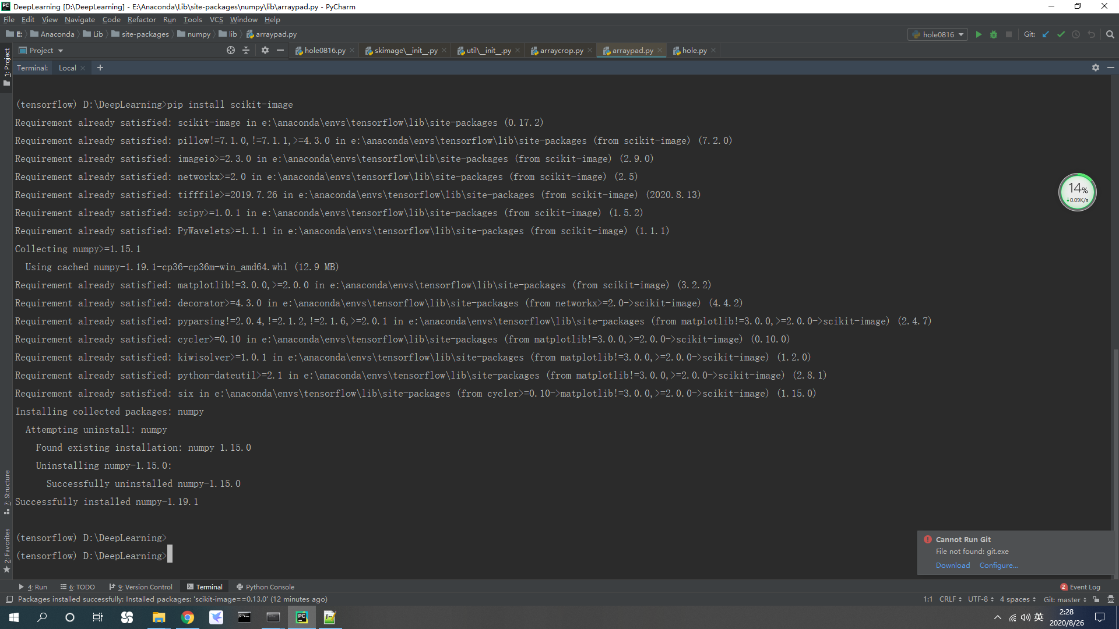This screenshot has height=629, width=1119.
Task: Toggle file read-only lock icon
Action: click(1096, 599)
